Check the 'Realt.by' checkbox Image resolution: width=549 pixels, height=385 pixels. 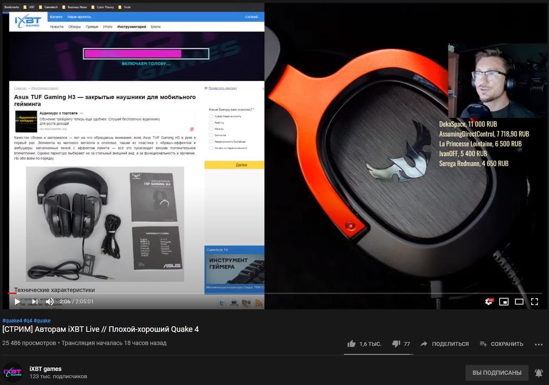pyautogui.click(x=211, y=123)
